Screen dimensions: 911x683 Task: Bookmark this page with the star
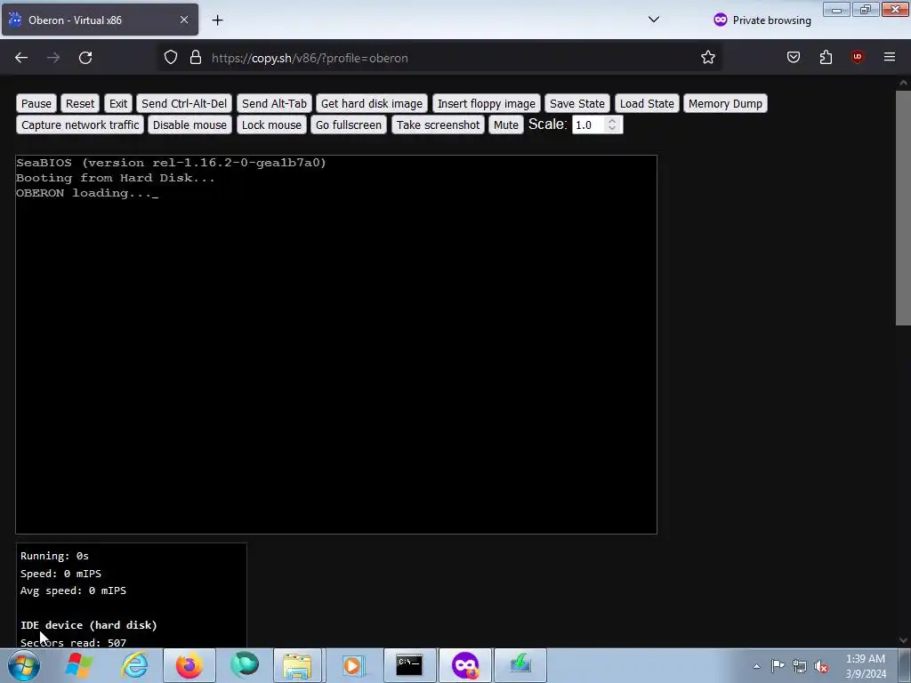pyautogui.click(x=707, y=58)
